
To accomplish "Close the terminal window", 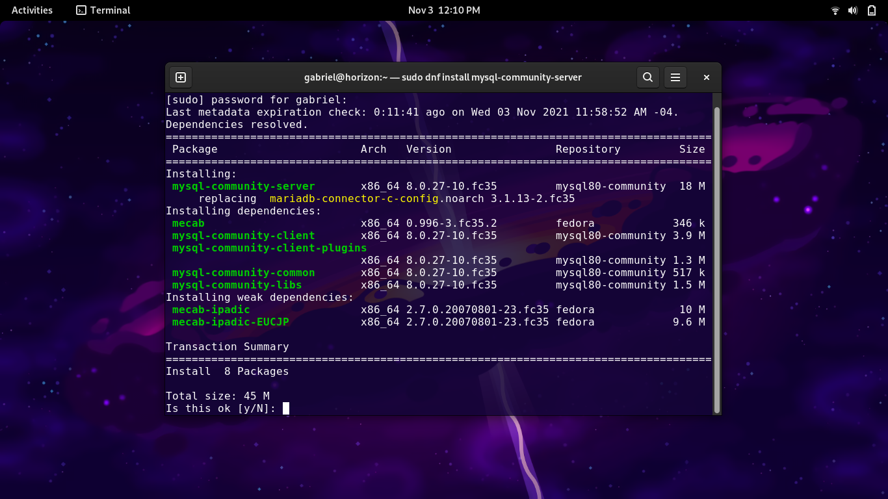I will (706, 77).
